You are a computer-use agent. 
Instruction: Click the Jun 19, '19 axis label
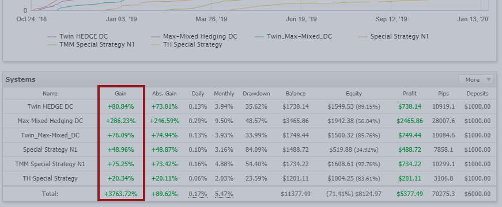tap(301, 20)
